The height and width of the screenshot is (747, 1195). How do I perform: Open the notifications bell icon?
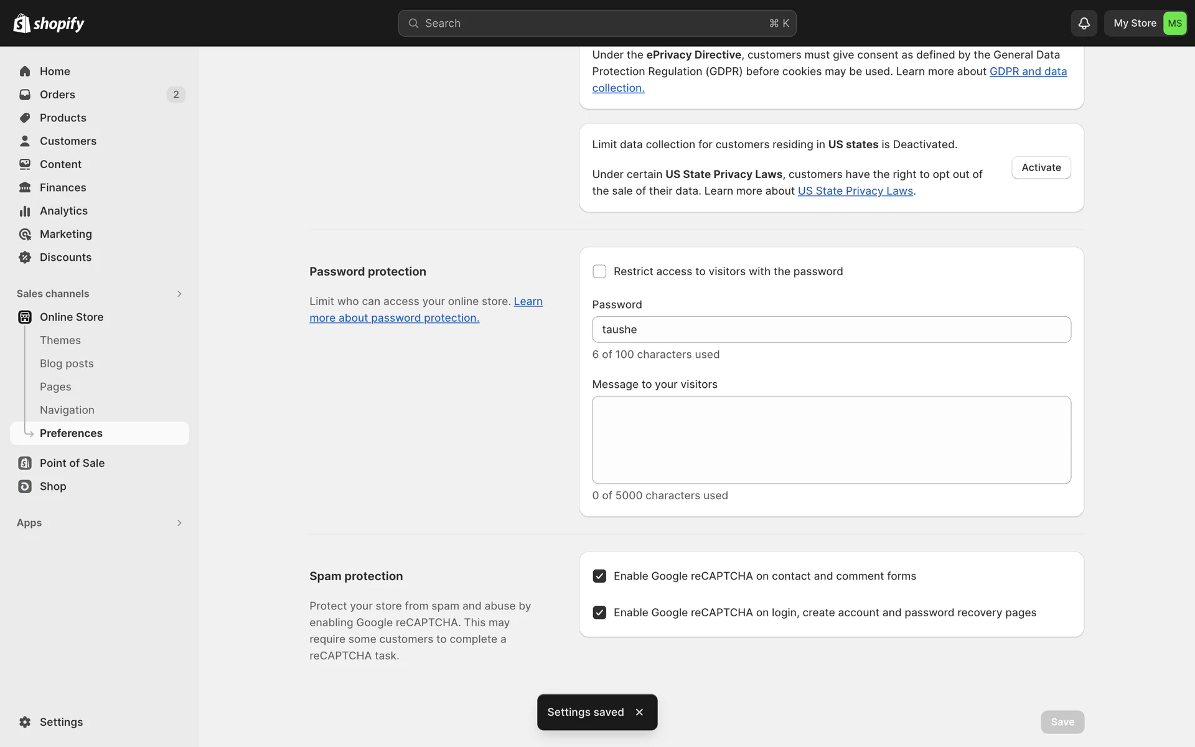1084,23
